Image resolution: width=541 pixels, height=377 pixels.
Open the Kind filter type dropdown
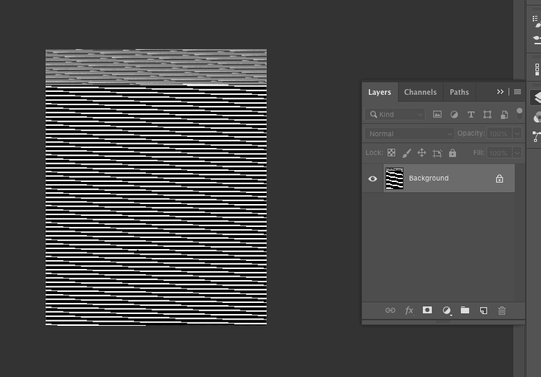395,114
